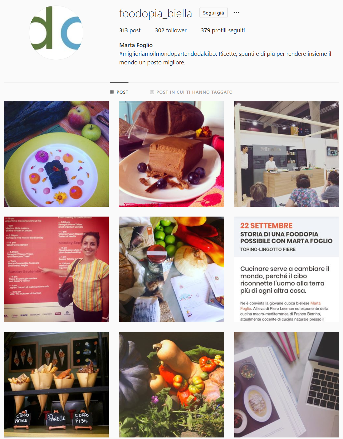Open the cooking show kitchen stand post

click(x=286, y=154)
